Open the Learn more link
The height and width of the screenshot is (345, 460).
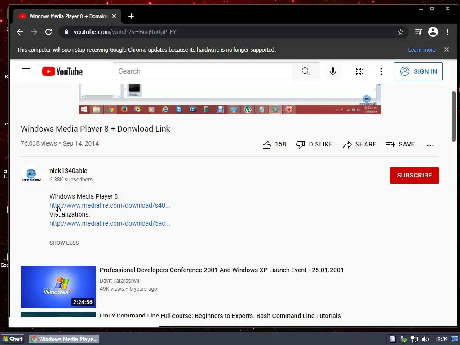pyautogui.click(x=421, y=49)
